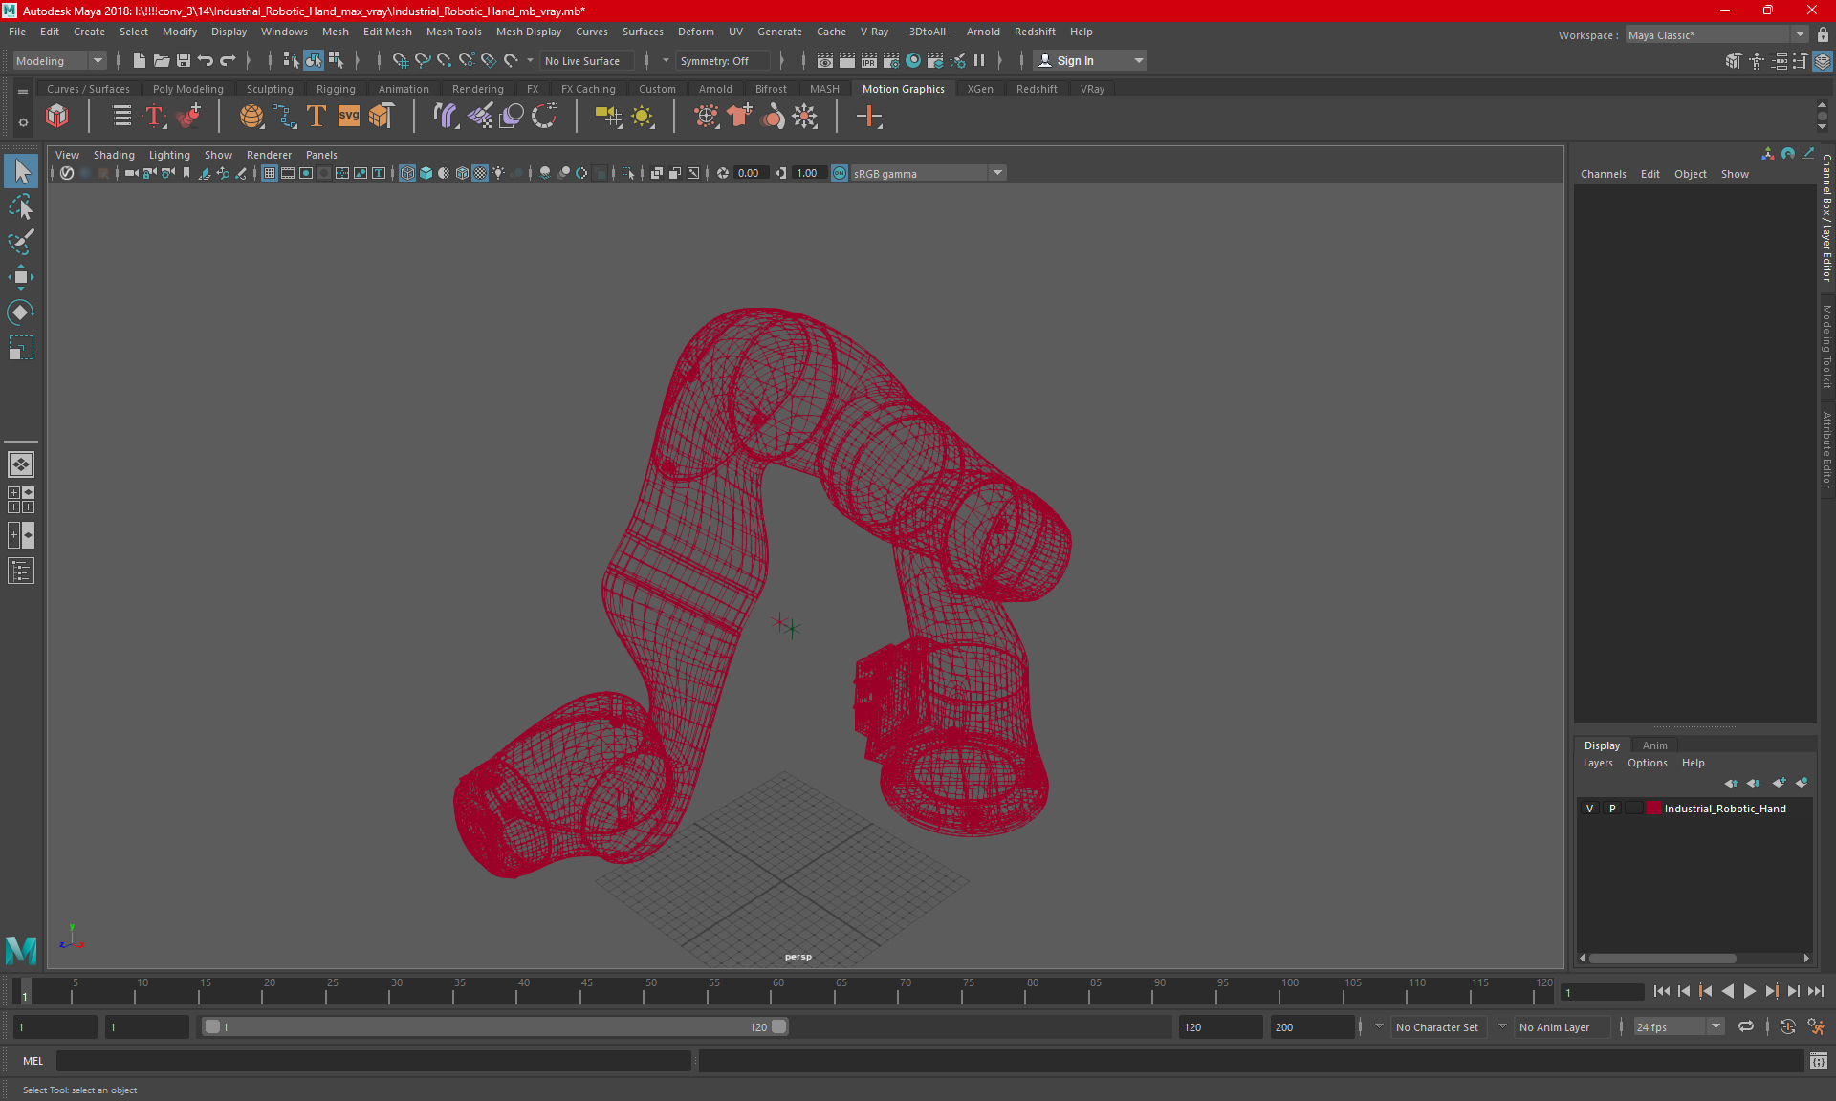Expand the sRGB gamma color space dropdown
The image size is (1836, 1101).
coord(997,173)
